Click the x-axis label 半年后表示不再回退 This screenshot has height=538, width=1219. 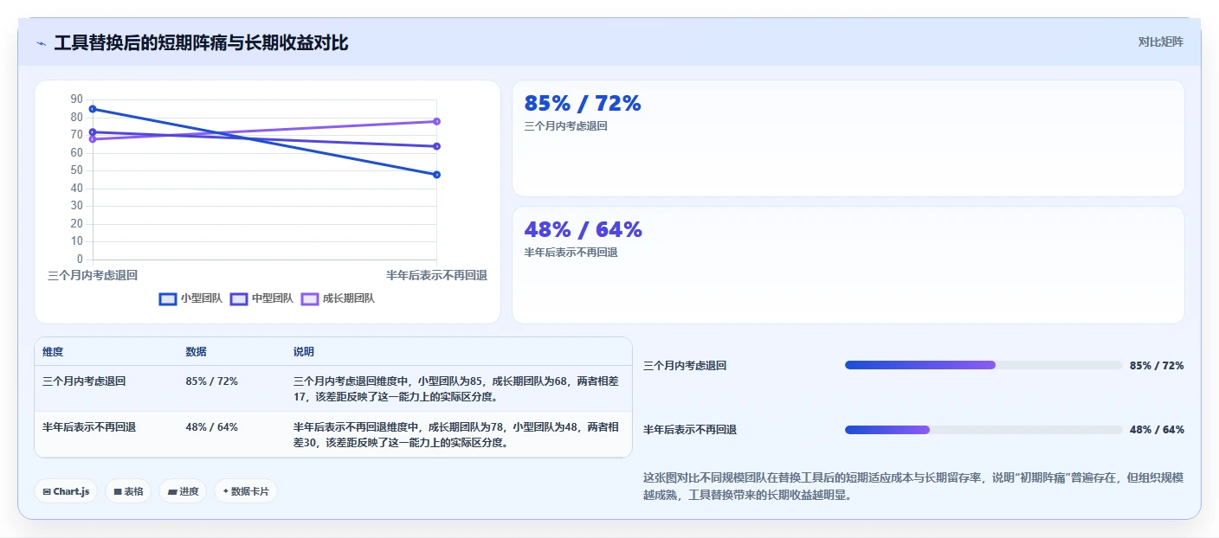(436, 275)
